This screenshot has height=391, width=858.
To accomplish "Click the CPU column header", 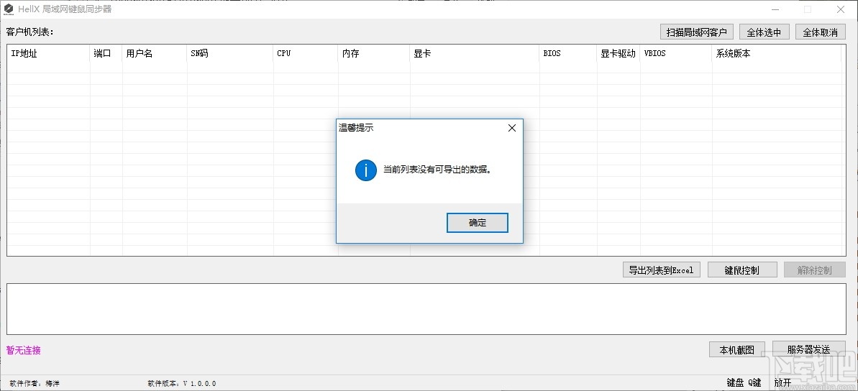I will pyautogui.click(x=306, y=54).
